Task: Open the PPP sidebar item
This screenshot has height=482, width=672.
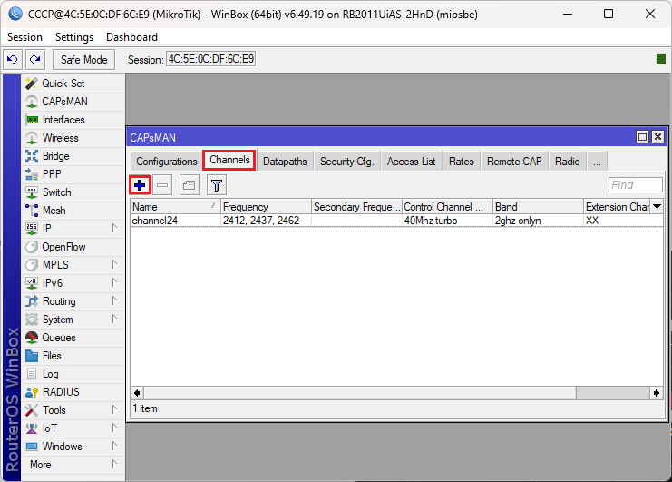Action: click(73, 174)
